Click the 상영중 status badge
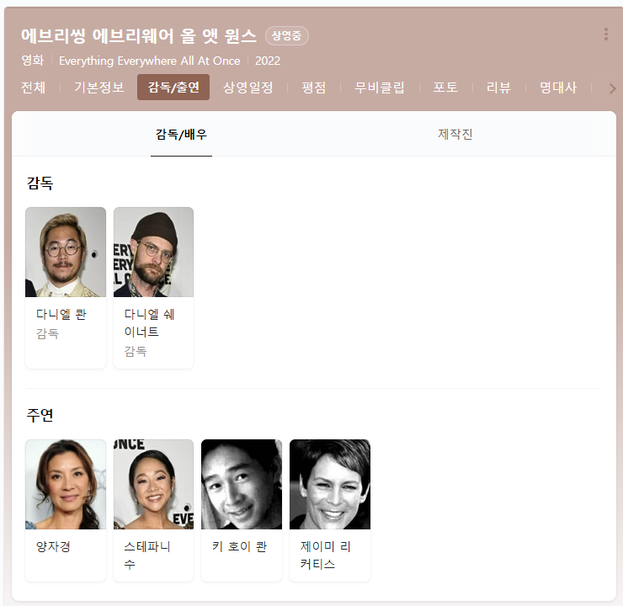623x606 pixels. (286, 35)
